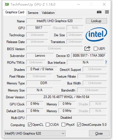The height and width of the screenshot is (140, 113).
Task: Click the Bus Interface question mark
Action: (x=106, y=62)
